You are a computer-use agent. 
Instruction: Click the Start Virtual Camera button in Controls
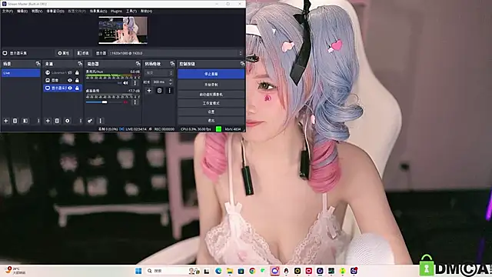point(211,94)
